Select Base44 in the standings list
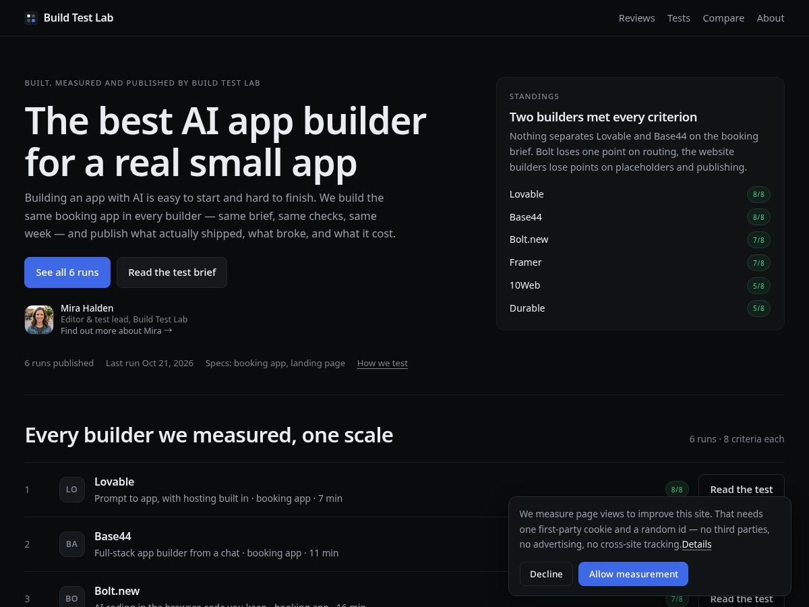 tap(526, 217)
